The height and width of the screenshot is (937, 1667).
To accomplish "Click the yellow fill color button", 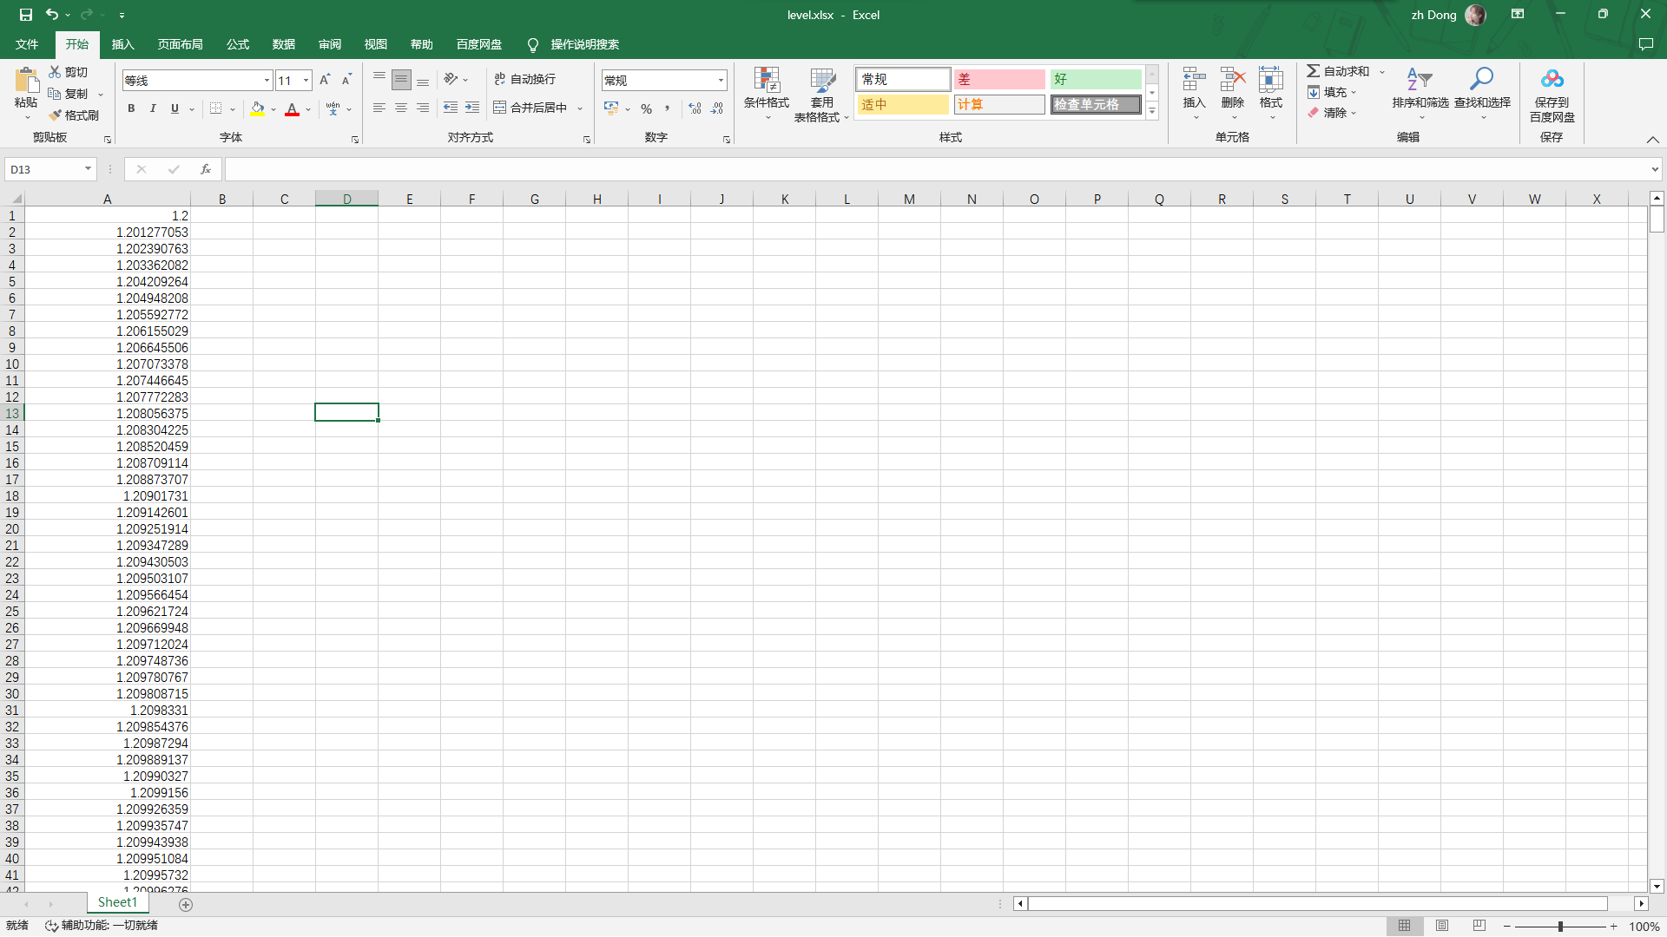I will (258, 108).
